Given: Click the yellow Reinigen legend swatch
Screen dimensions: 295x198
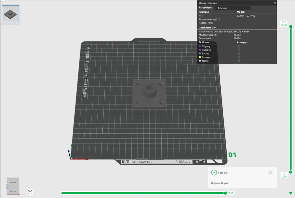Looking at the screenshot, I should pos(200,57).
